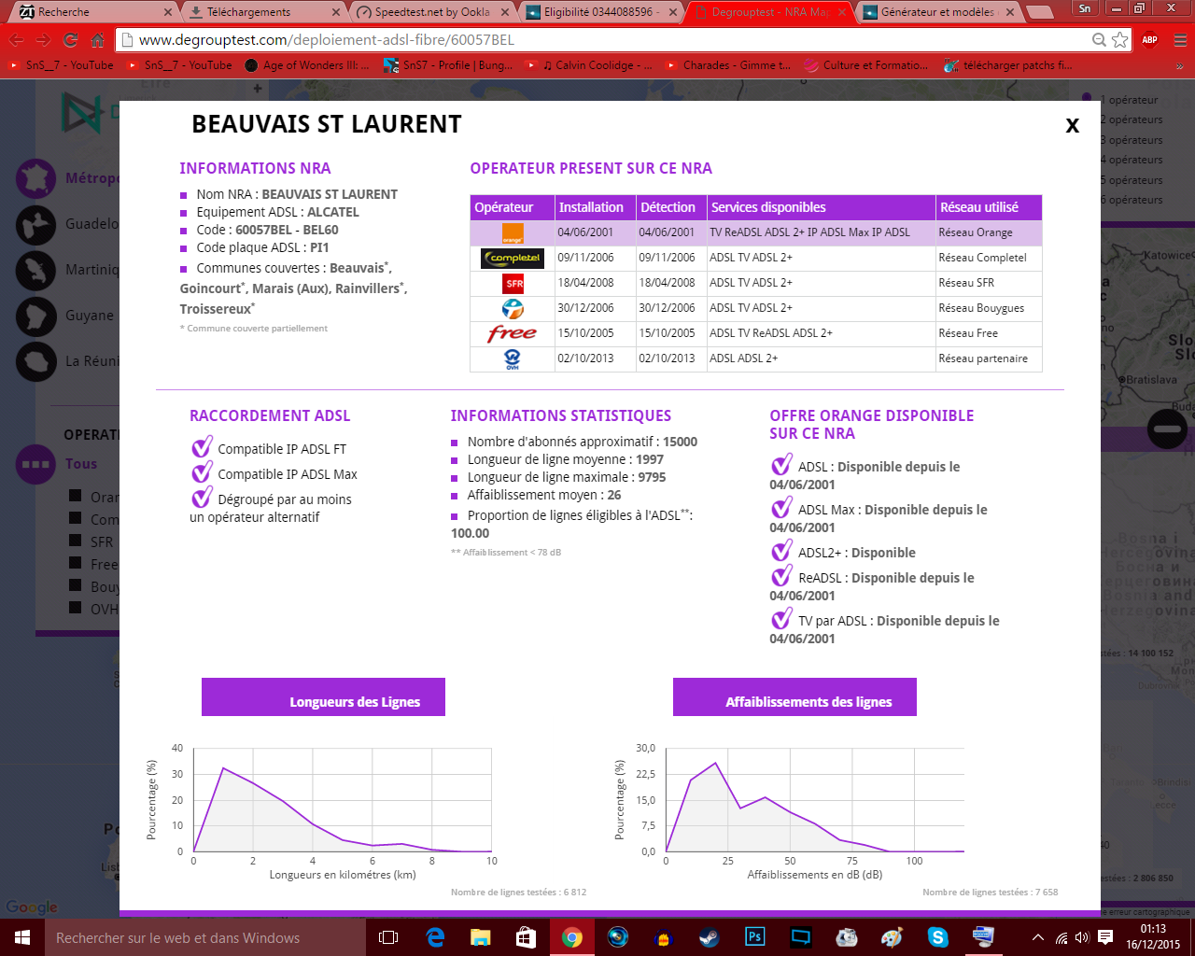Show hidden system tray icons
1195x956 pixels.
[1037, 937]
